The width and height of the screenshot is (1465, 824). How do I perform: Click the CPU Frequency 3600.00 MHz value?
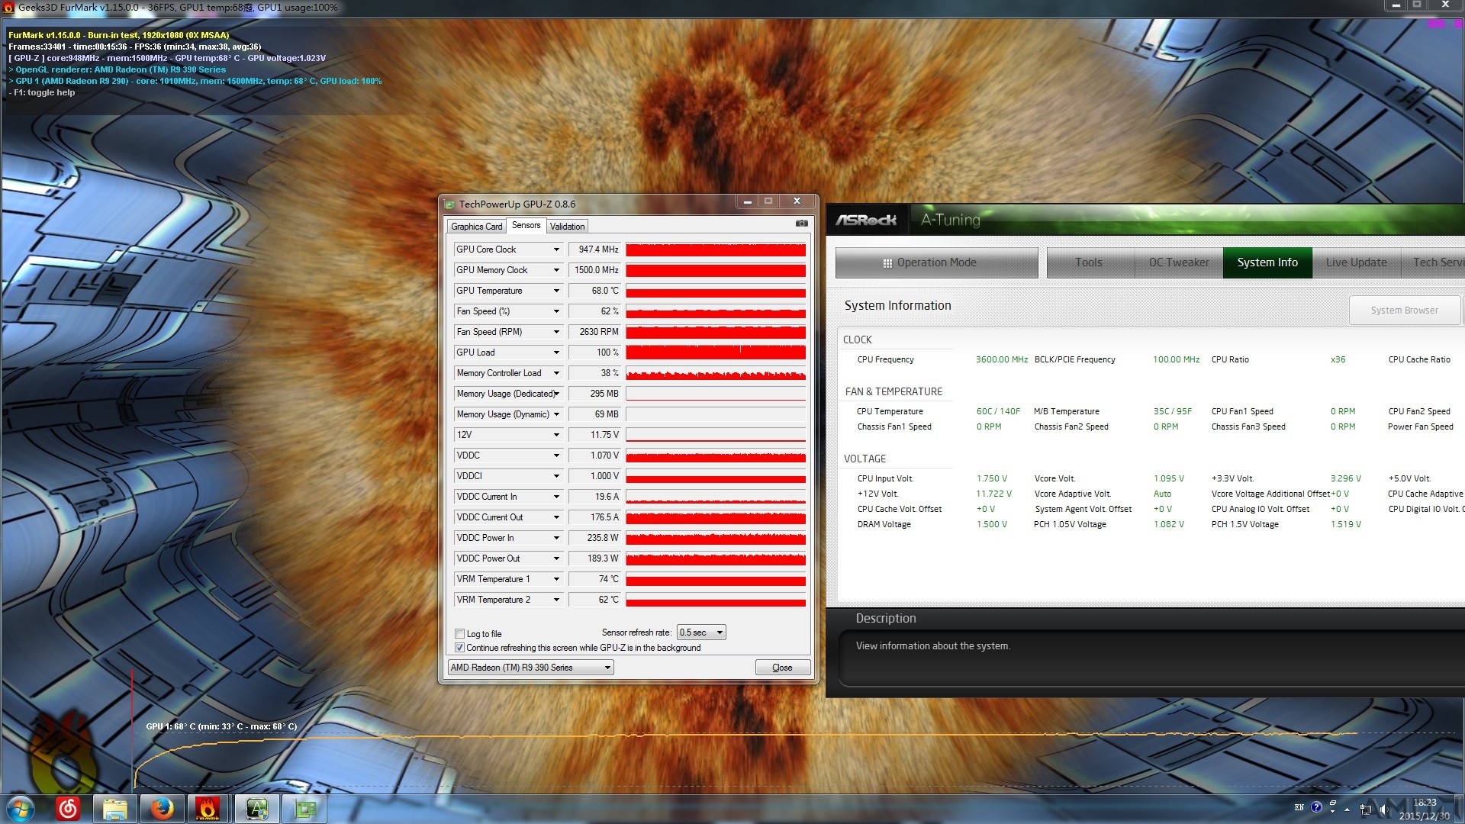tap(1001, 359)
